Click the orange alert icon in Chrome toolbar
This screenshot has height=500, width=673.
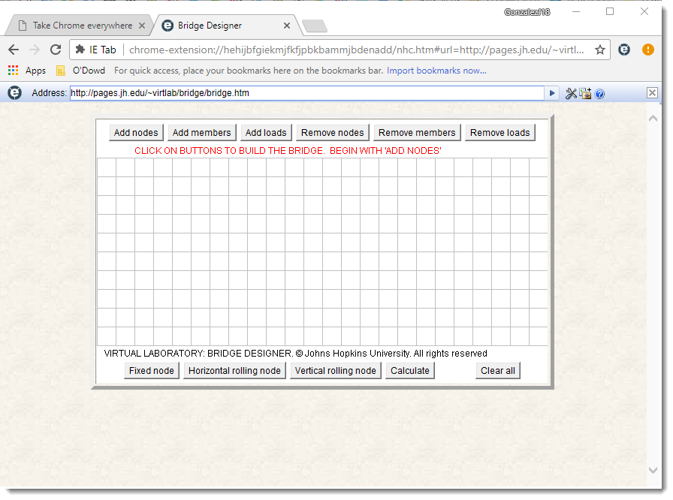(x=647, y=50)
